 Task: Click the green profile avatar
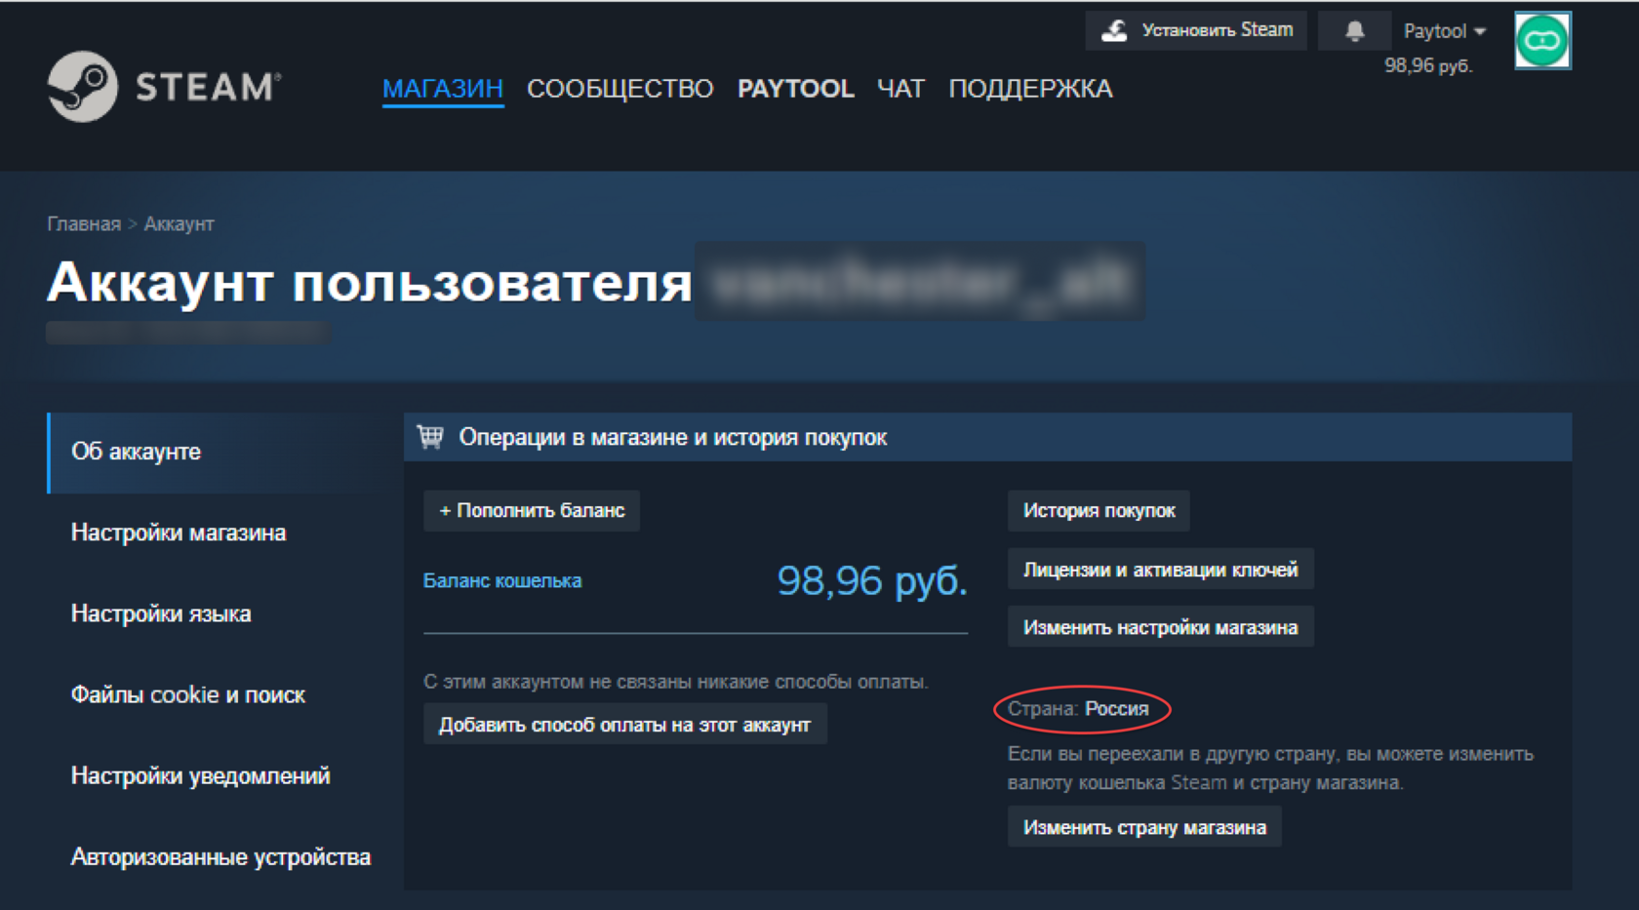coord(1542,41)
